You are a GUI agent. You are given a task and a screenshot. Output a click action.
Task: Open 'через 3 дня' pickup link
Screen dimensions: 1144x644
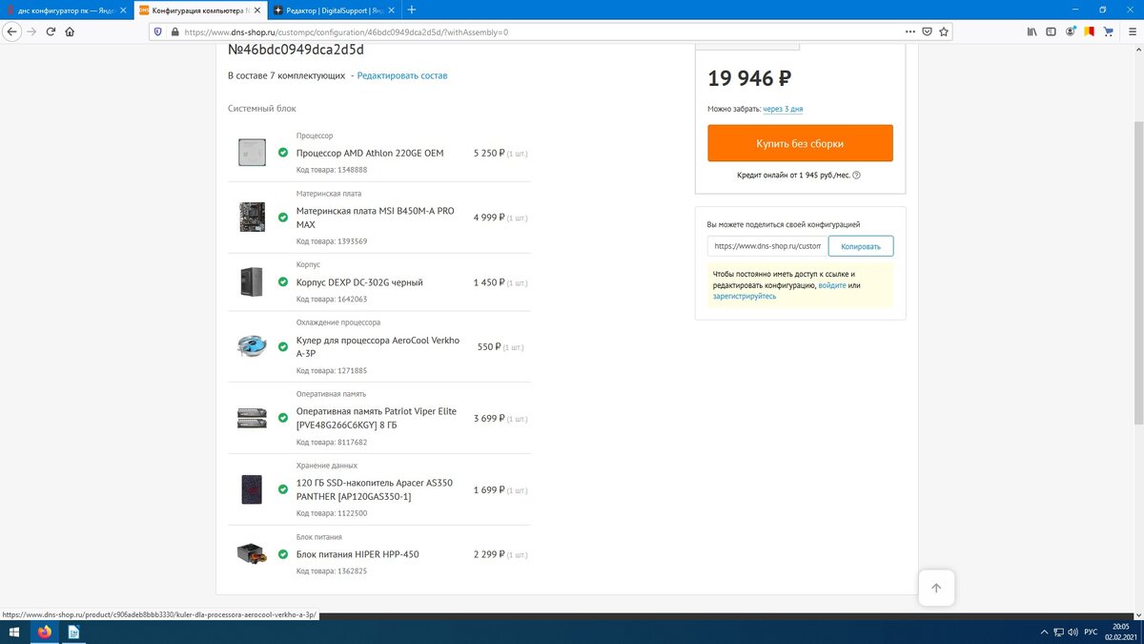[783, 109]
